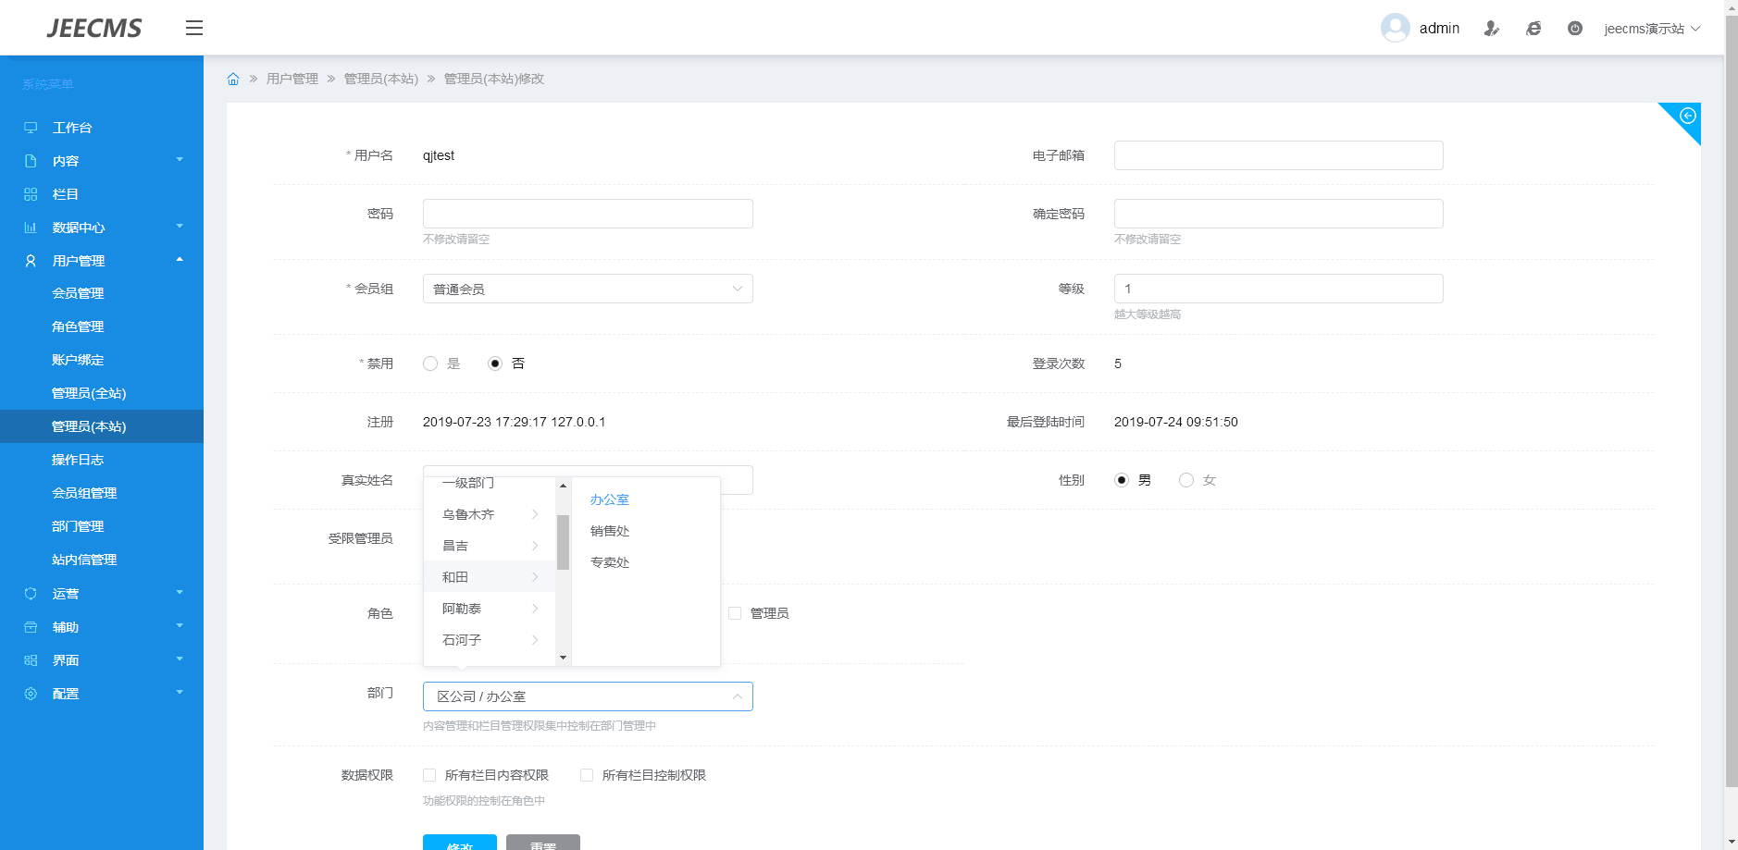Focus the 等级 input field
Viewport: 1738px width, 850px height.
[1278, 289]
